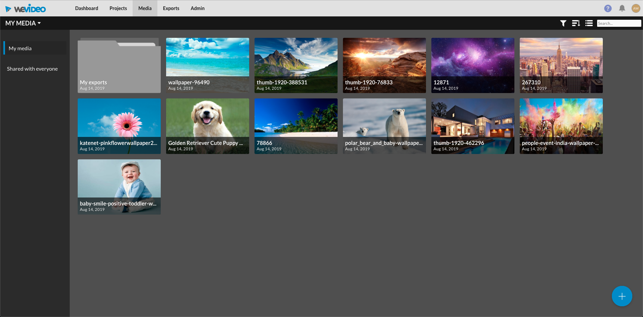Go to the Dashboard tab
The height and width of the screenshot is (317, 643).
[x=86, y=8]
